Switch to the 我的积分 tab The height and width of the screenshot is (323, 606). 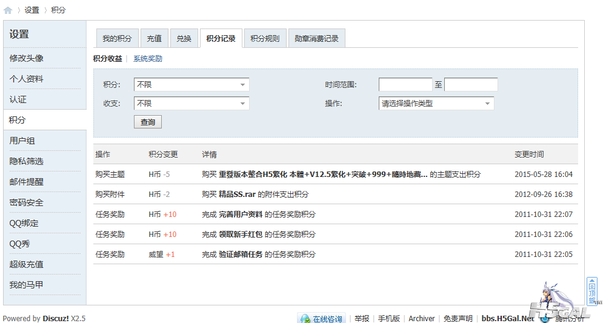click(x=118, y=38)
